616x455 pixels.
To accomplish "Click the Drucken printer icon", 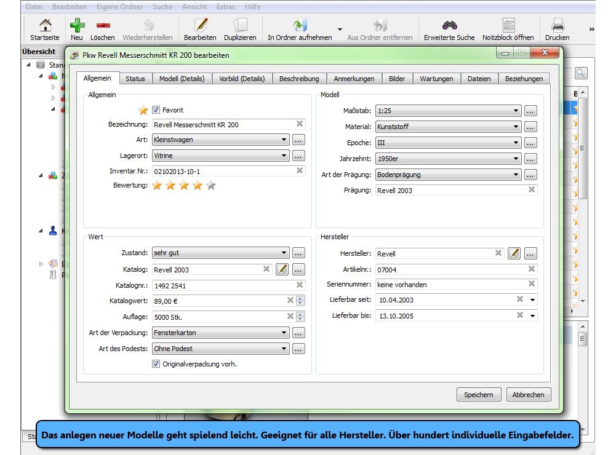I will pyautogui.click(x=558, y=25).
